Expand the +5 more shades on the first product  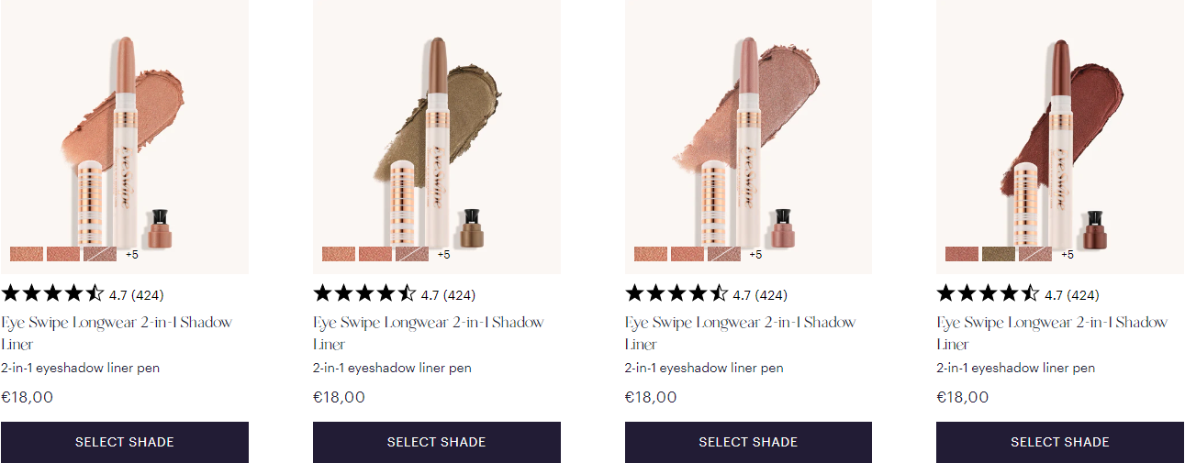132,255
